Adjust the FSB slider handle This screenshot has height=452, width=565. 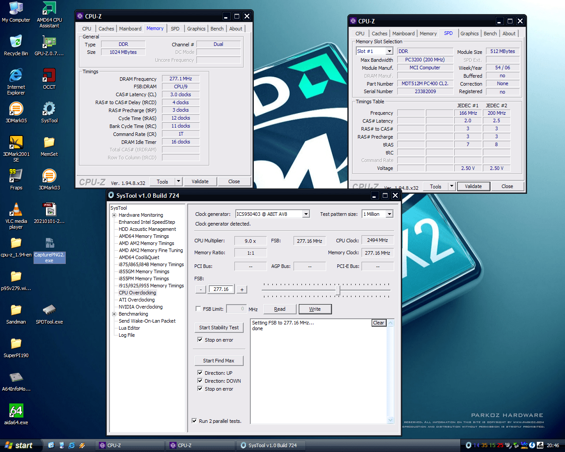[338, 290]
